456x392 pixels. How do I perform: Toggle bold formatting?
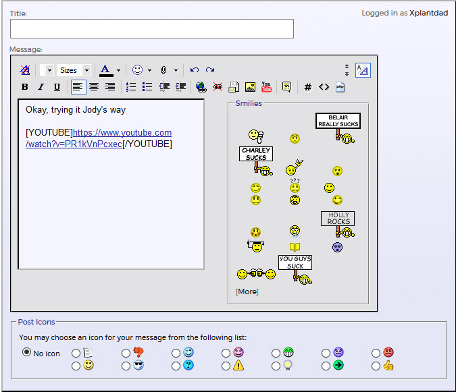point(24,87)
